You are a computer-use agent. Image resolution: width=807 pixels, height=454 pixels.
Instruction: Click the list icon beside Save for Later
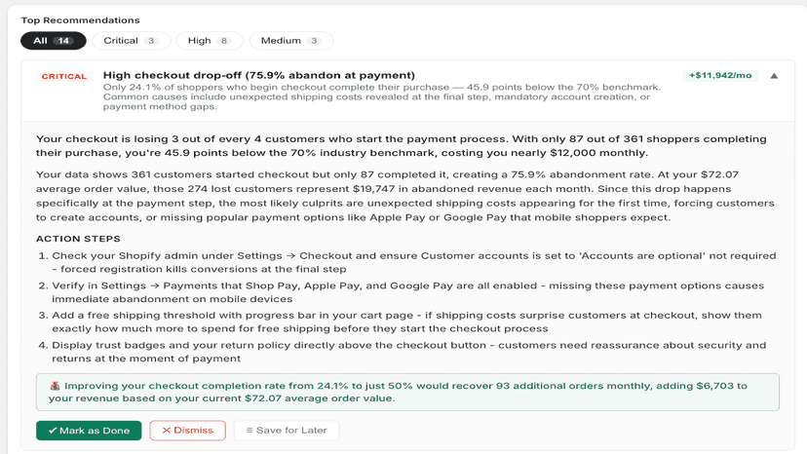click(x=250, y=431)
